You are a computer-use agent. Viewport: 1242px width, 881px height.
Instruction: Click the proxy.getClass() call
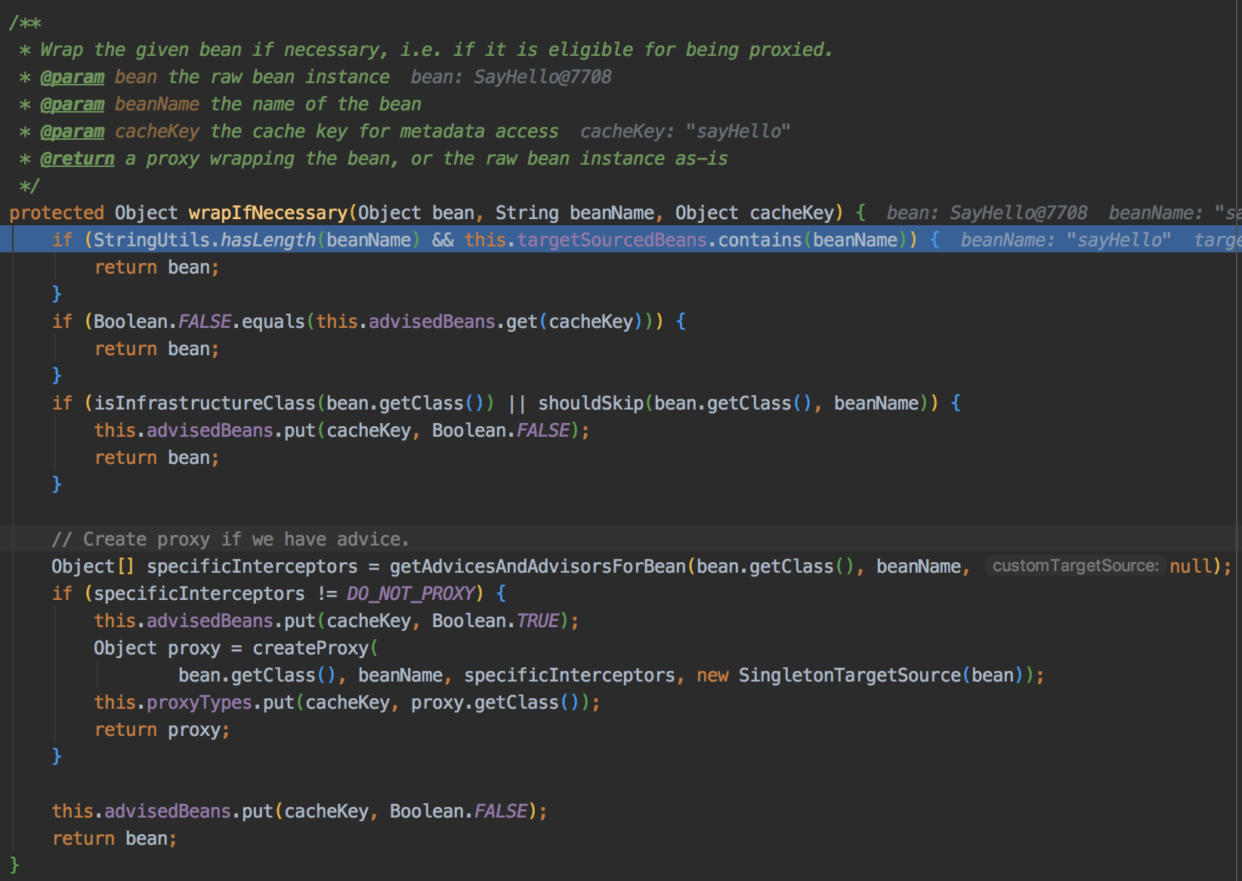coord(496,703)
